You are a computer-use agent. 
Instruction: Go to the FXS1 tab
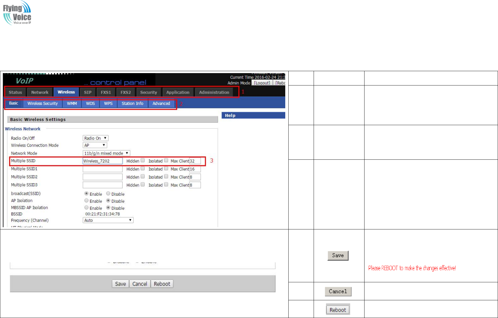pyautogui.click(x=106, y=92)
